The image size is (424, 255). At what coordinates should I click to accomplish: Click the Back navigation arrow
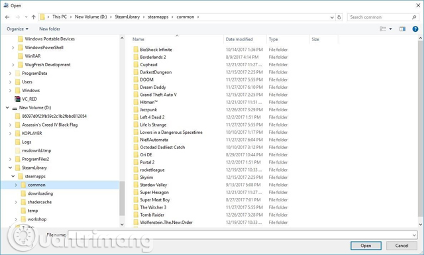[7, 17]
